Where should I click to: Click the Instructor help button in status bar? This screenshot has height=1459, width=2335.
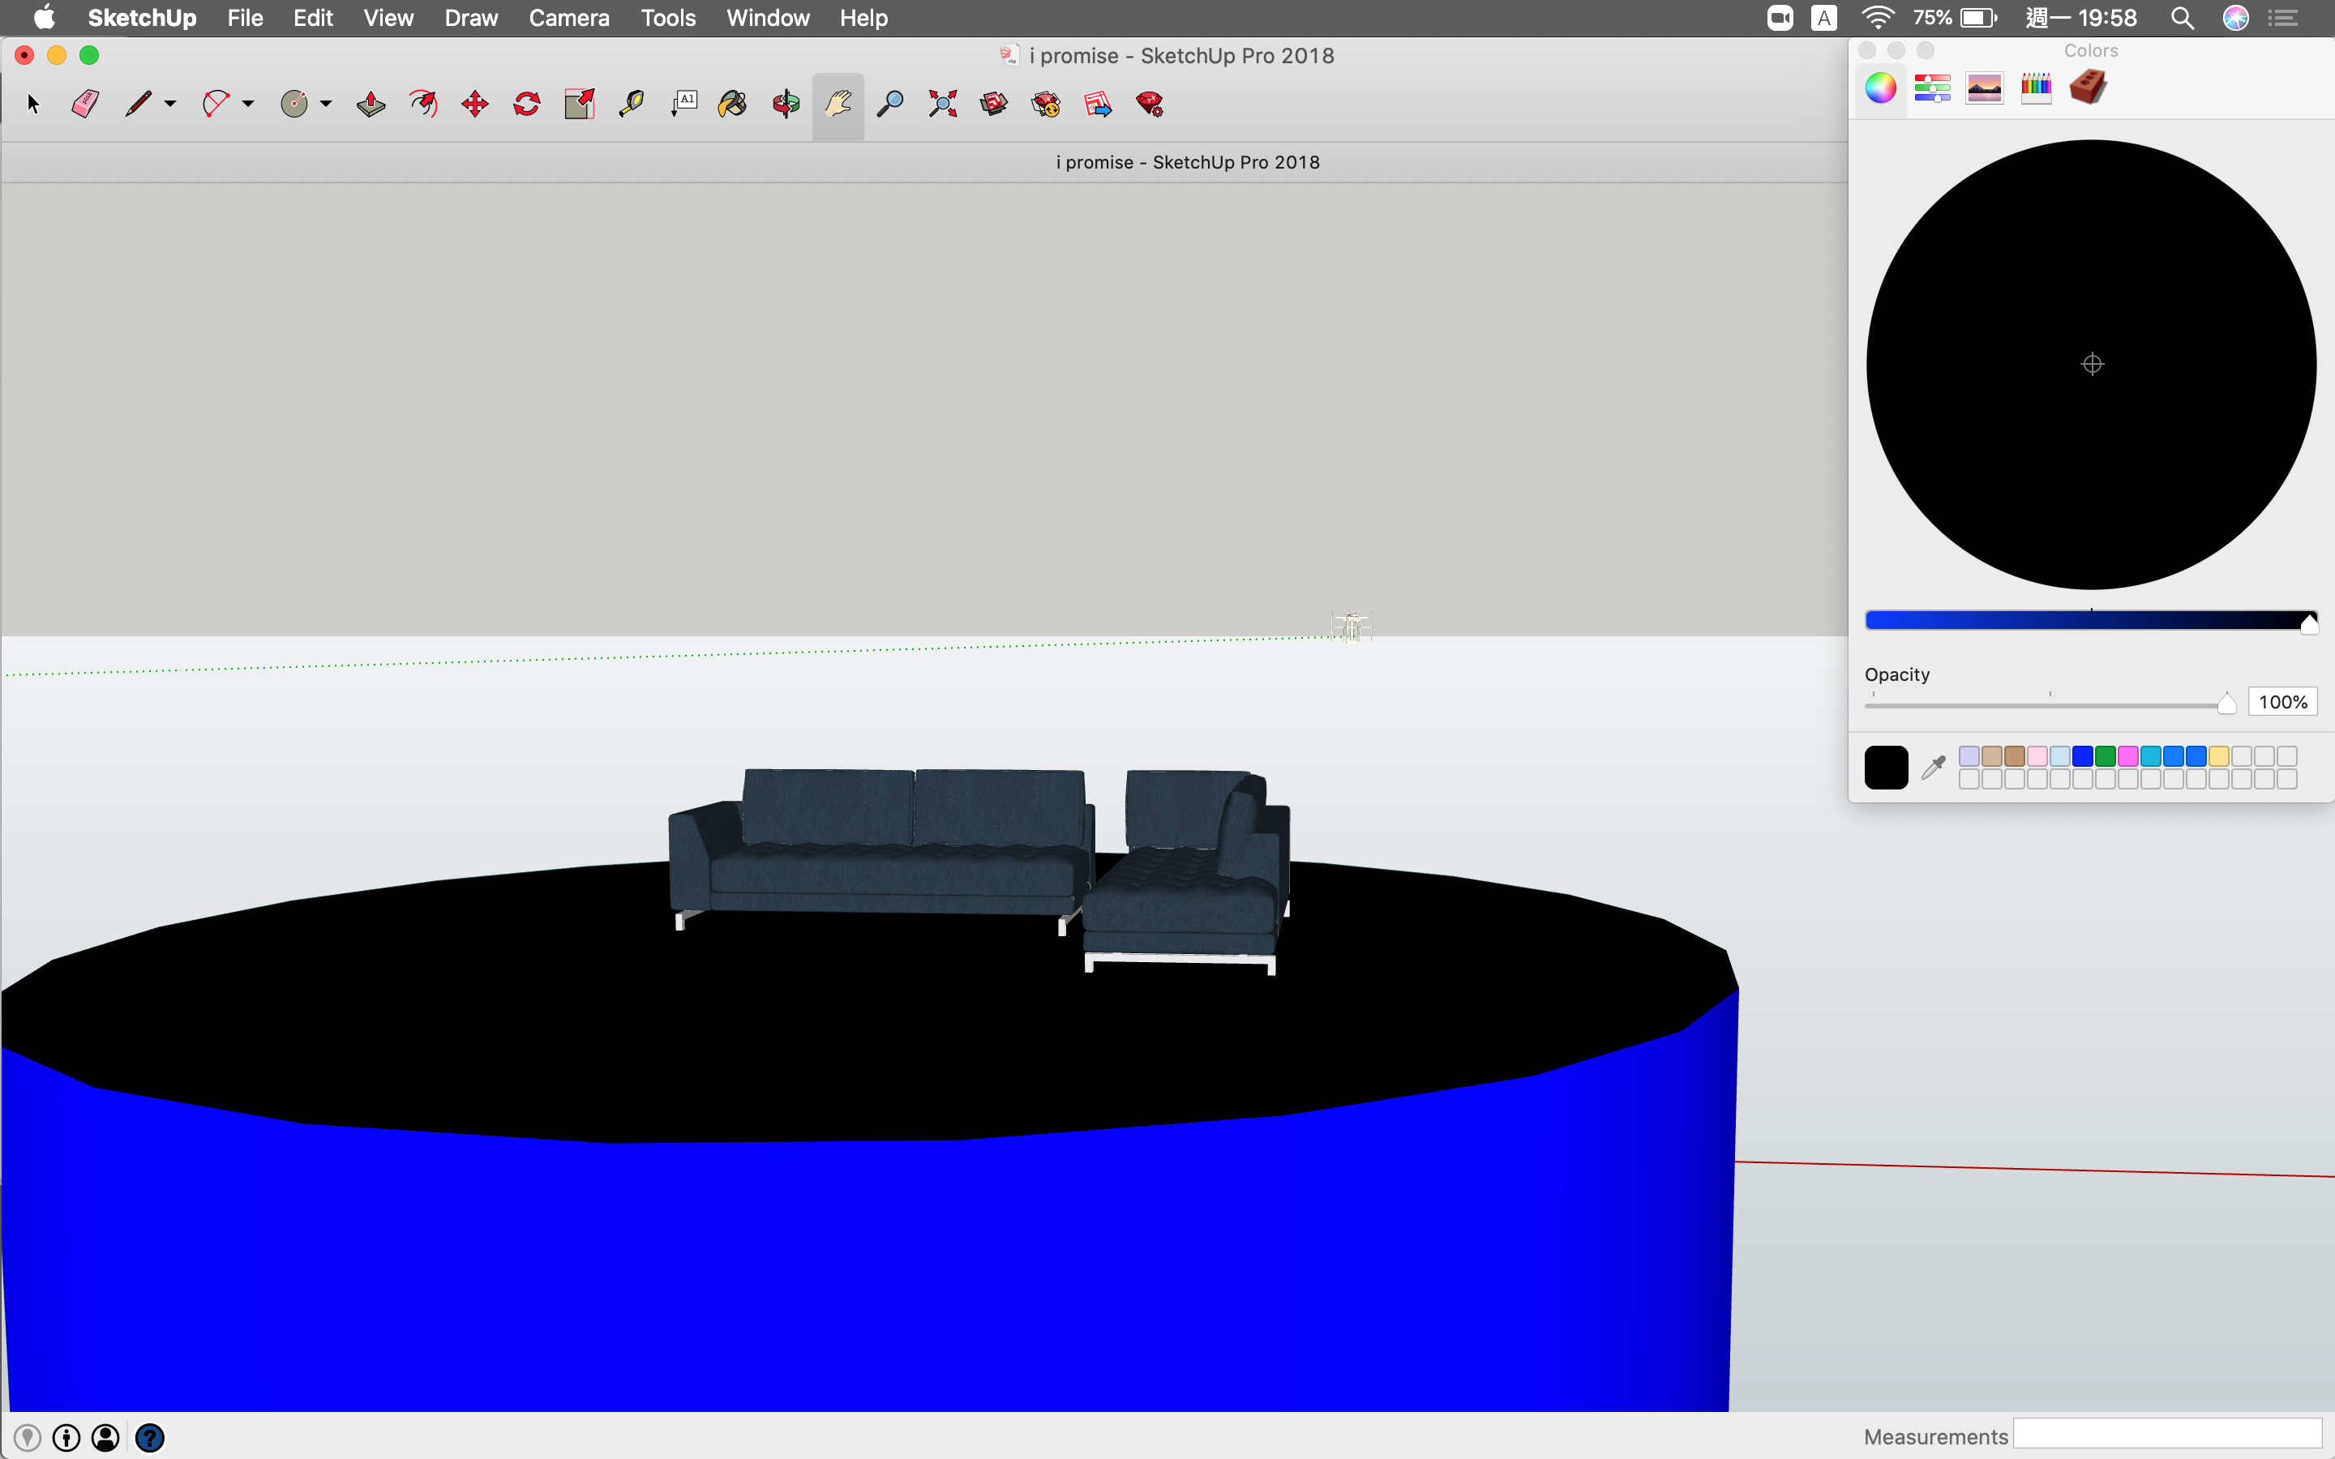pyautogui.click(x=149, y=1438)
